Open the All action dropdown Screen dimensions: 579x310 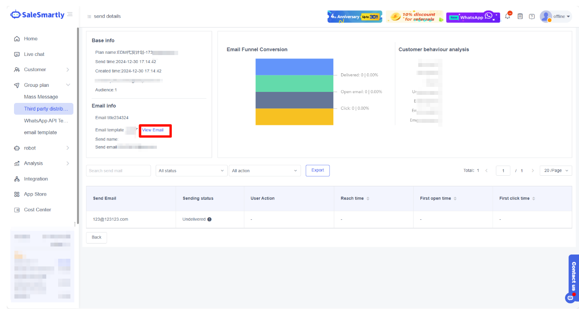(264, 171)
